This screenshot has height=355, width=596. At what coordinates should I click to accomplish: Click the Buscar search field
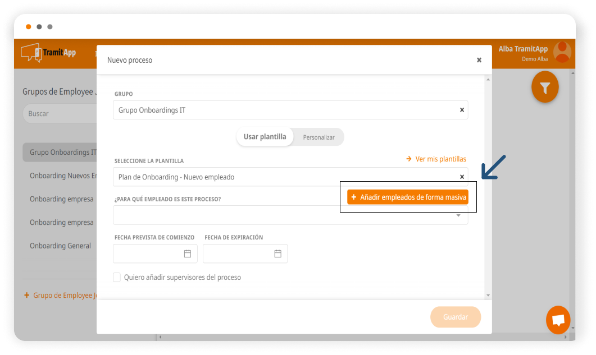[x=62, y=113]
